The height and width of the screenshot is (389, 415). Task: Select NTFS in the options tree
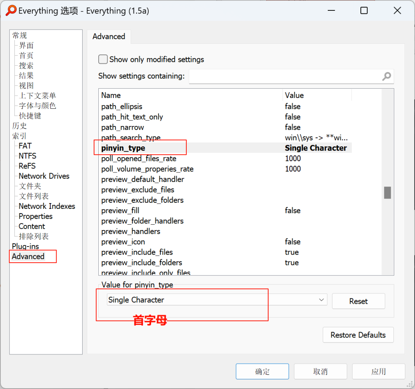(x=28, y=156)
